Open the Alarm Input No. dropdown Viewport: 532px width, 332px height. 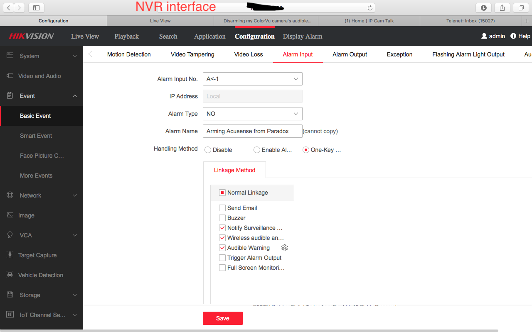tap(252, 79)
